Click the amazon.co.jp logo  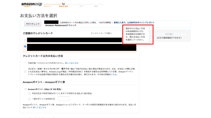point(32,4)
